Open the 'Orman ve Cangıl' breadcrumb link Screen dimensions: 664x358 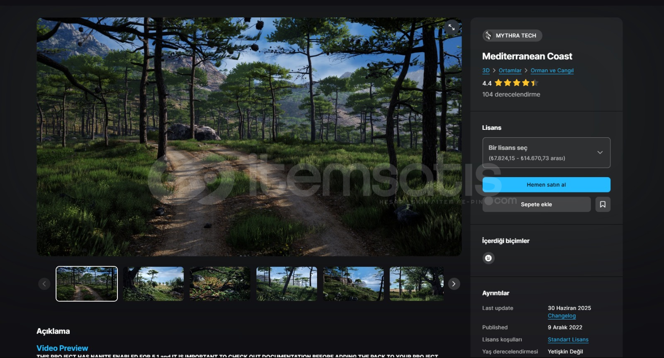click(552, 71)
